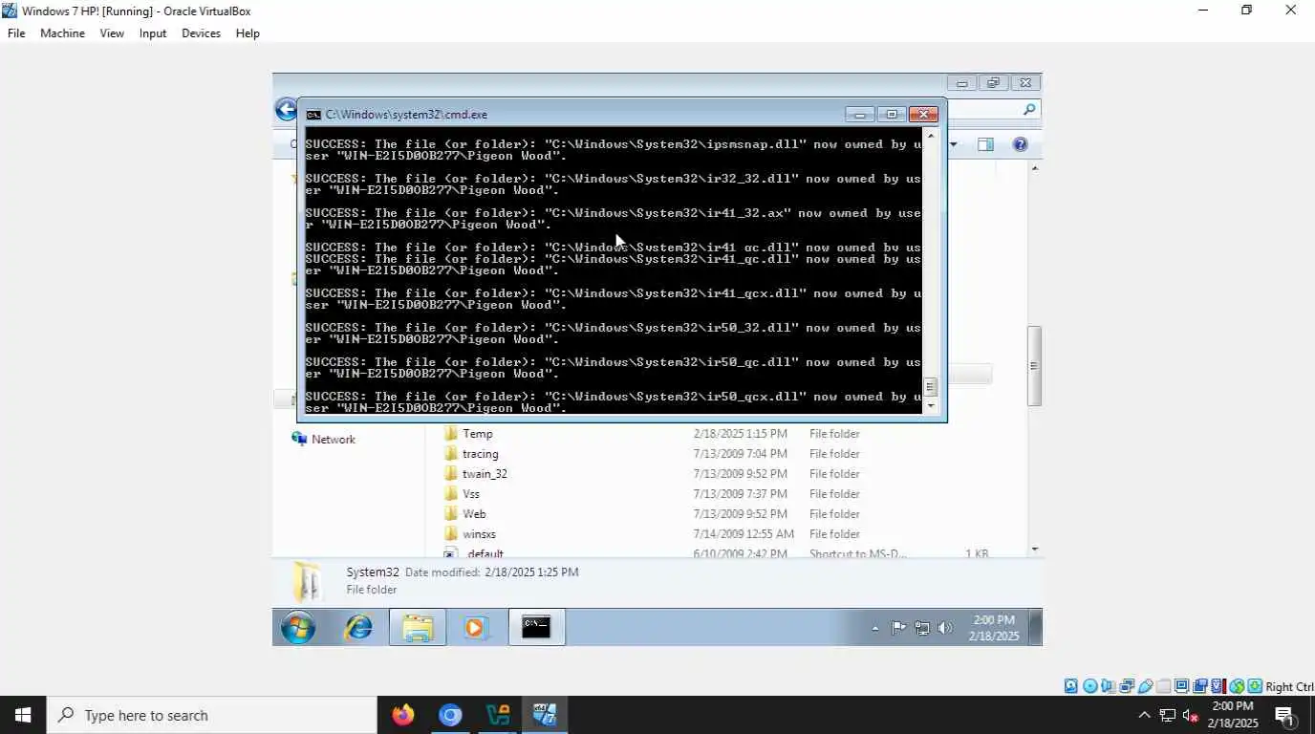Viewport: 1315px width, 734px height.
Task: Click the VirtualBox hard disk status icon
Action: coord(1071,686)
